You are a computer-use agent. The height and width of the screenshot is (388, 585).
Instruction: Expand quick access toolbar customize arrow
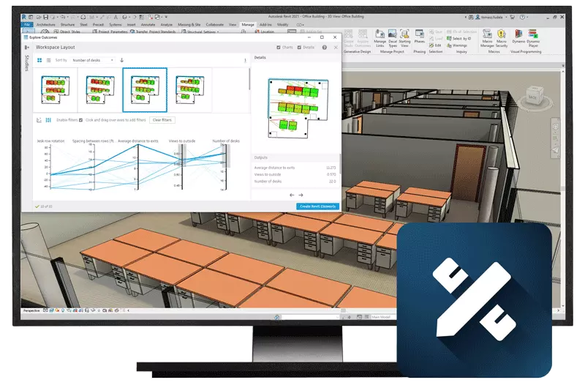(x=166, y=17)
